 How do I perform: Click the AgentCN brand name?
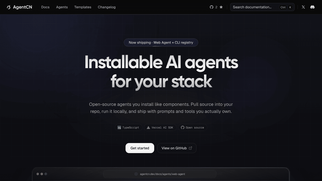[x=23, y=7]
